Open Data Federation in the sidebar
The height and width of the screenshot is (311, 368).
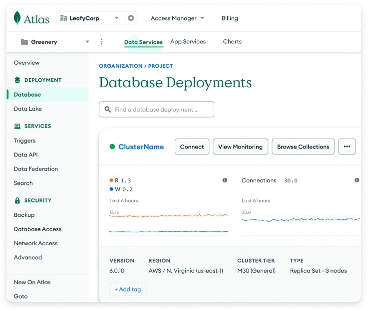point(36,169)
